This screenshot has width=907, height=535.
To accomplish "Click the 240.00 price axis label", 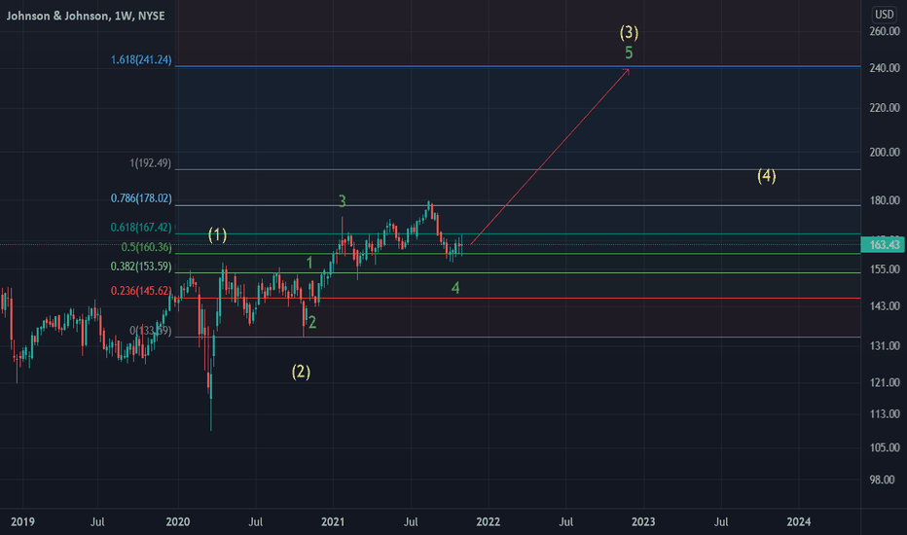I will click(885, 68).
